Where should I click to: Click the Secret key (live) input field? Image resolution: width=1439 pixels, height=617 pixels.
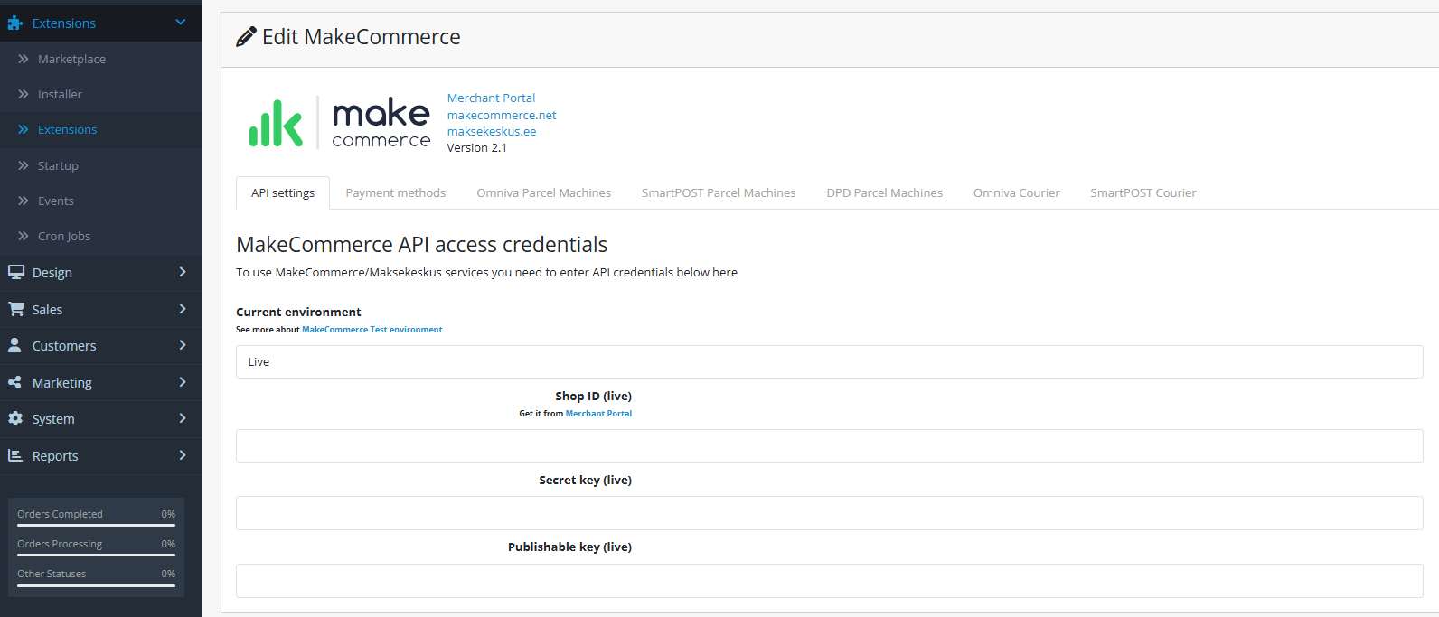(829, 513)
